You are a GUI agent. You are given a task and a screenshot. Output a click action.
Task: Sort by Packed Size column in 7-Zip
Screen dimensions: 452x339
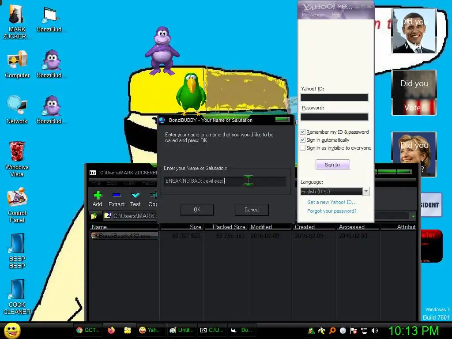coord(226,227)
